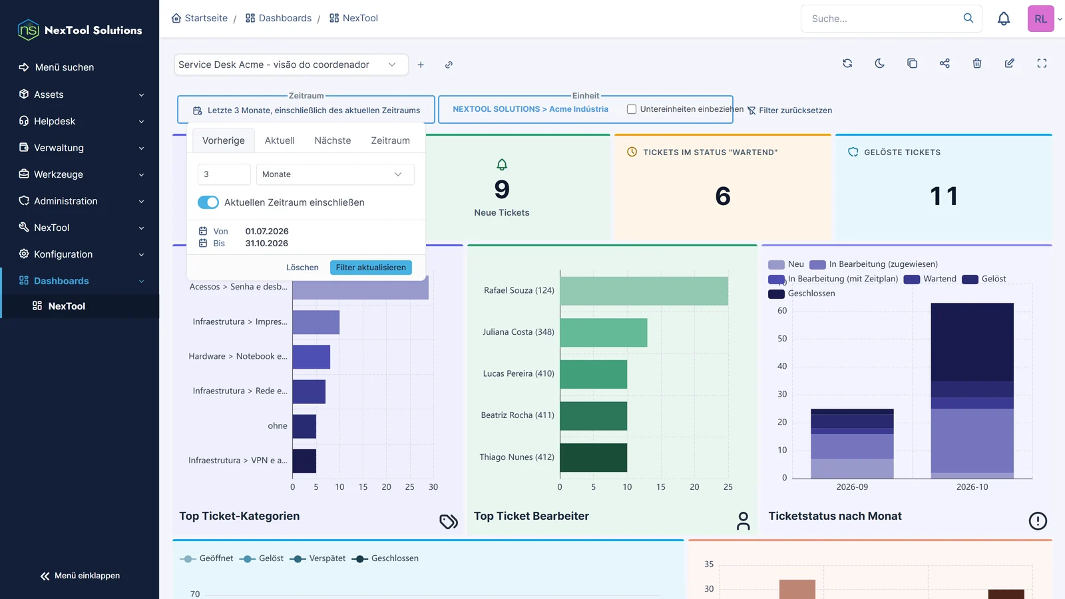This screenshot has height=599, width=1065.
Task: Click the Geschlossen legend color swatch
Action: point(776,294)
